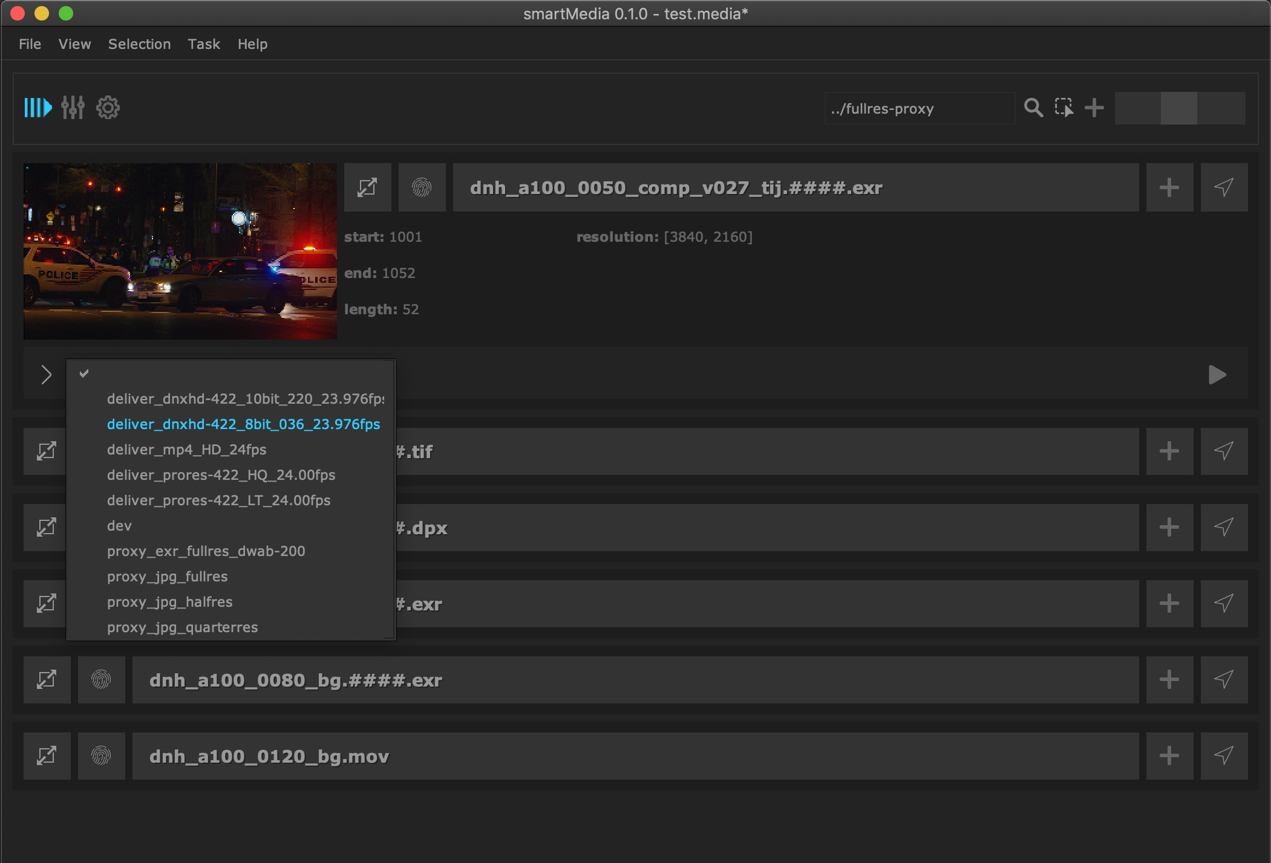Open the mixer sliders icon in toolbar
Screen dimensions: 1271x863
coord(73,108)
